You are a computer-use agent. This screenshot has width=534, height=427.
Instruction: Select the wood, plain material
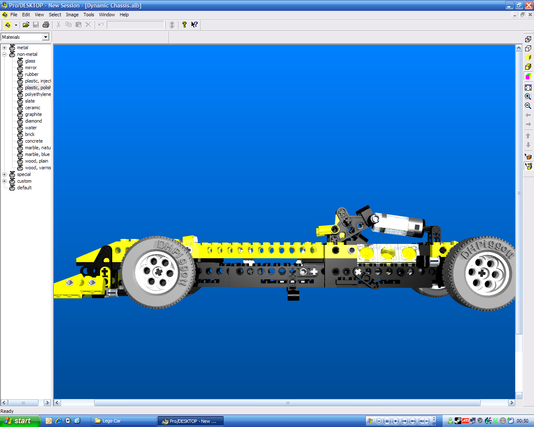pyautogui.click(x=36, y=161)
